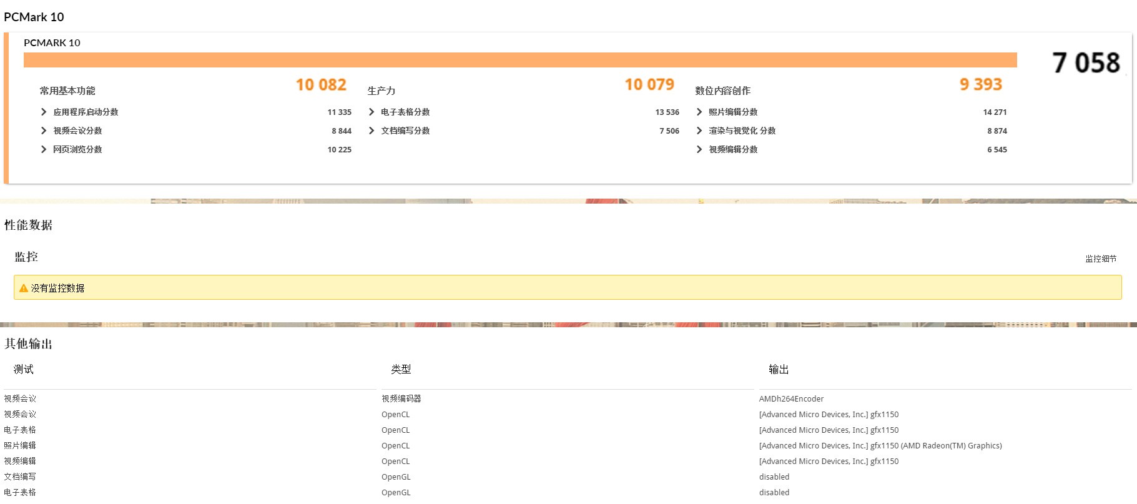Select the 常用基本功能 score 10 082

pos(321,85)
